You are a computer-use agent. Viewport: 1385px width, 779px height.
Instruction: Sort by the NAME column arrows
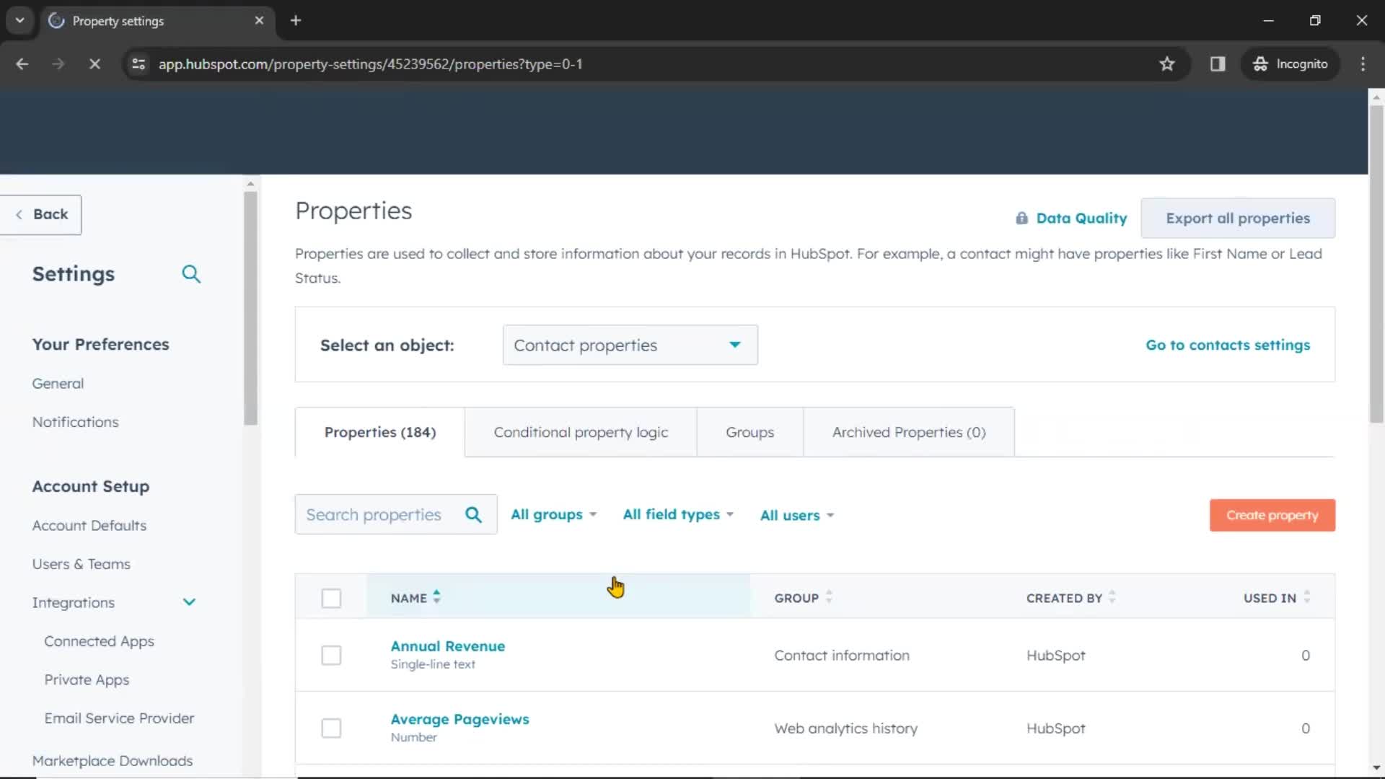pos(436,597)
